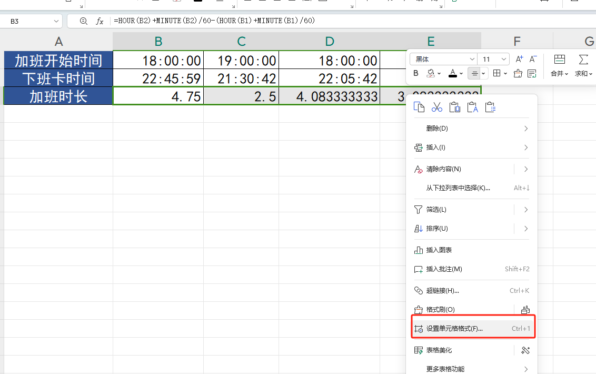Toggle wrap text icon in mini toolbar

tap(532, 73)
